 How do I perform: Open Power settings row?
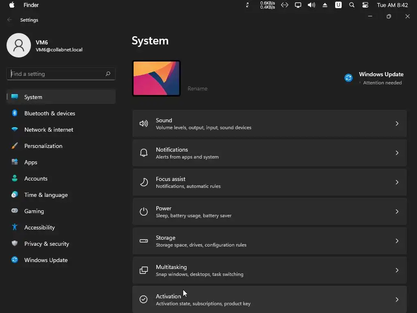tap(270, 212)
